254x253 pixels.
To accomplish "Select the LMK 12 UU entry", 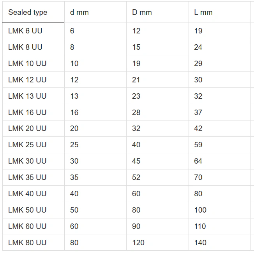I will (x=27, y=80).
